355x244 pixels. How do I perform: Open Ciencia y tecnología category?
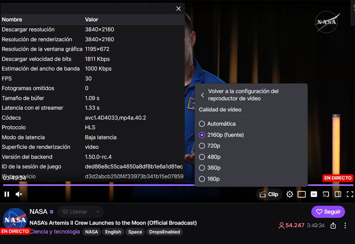pos(55,232)
